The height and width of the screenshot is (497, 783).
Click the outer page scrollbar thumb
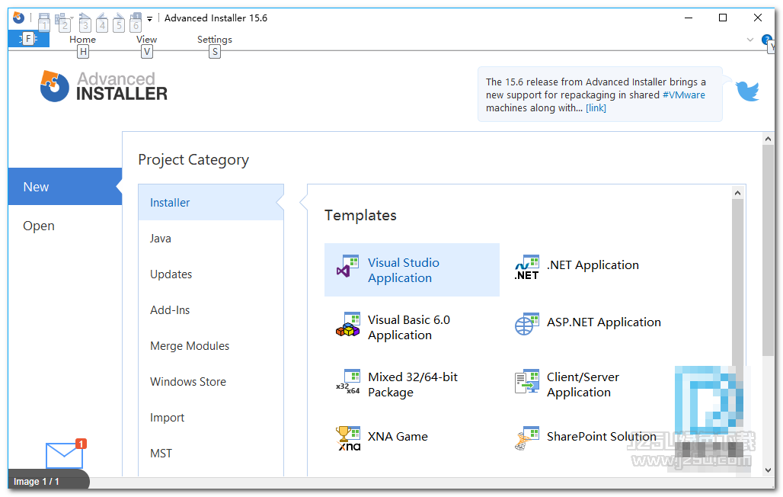point(768,251)
